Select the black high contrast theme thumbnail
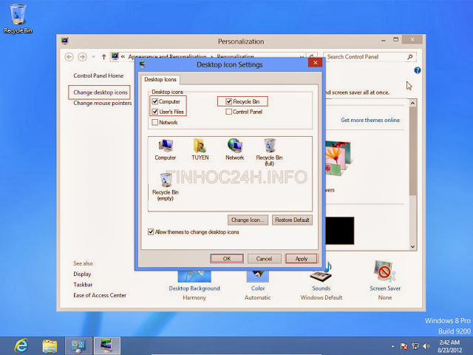The image size is (473, 355). 340,231
